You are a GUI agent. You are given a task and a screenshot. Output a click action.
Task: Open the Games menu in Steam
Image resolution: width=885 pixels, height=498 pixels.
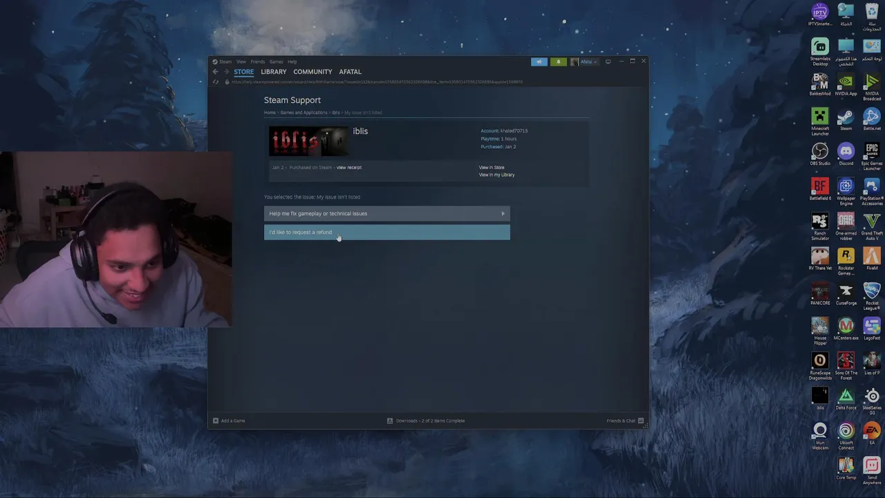click(276, 62)
